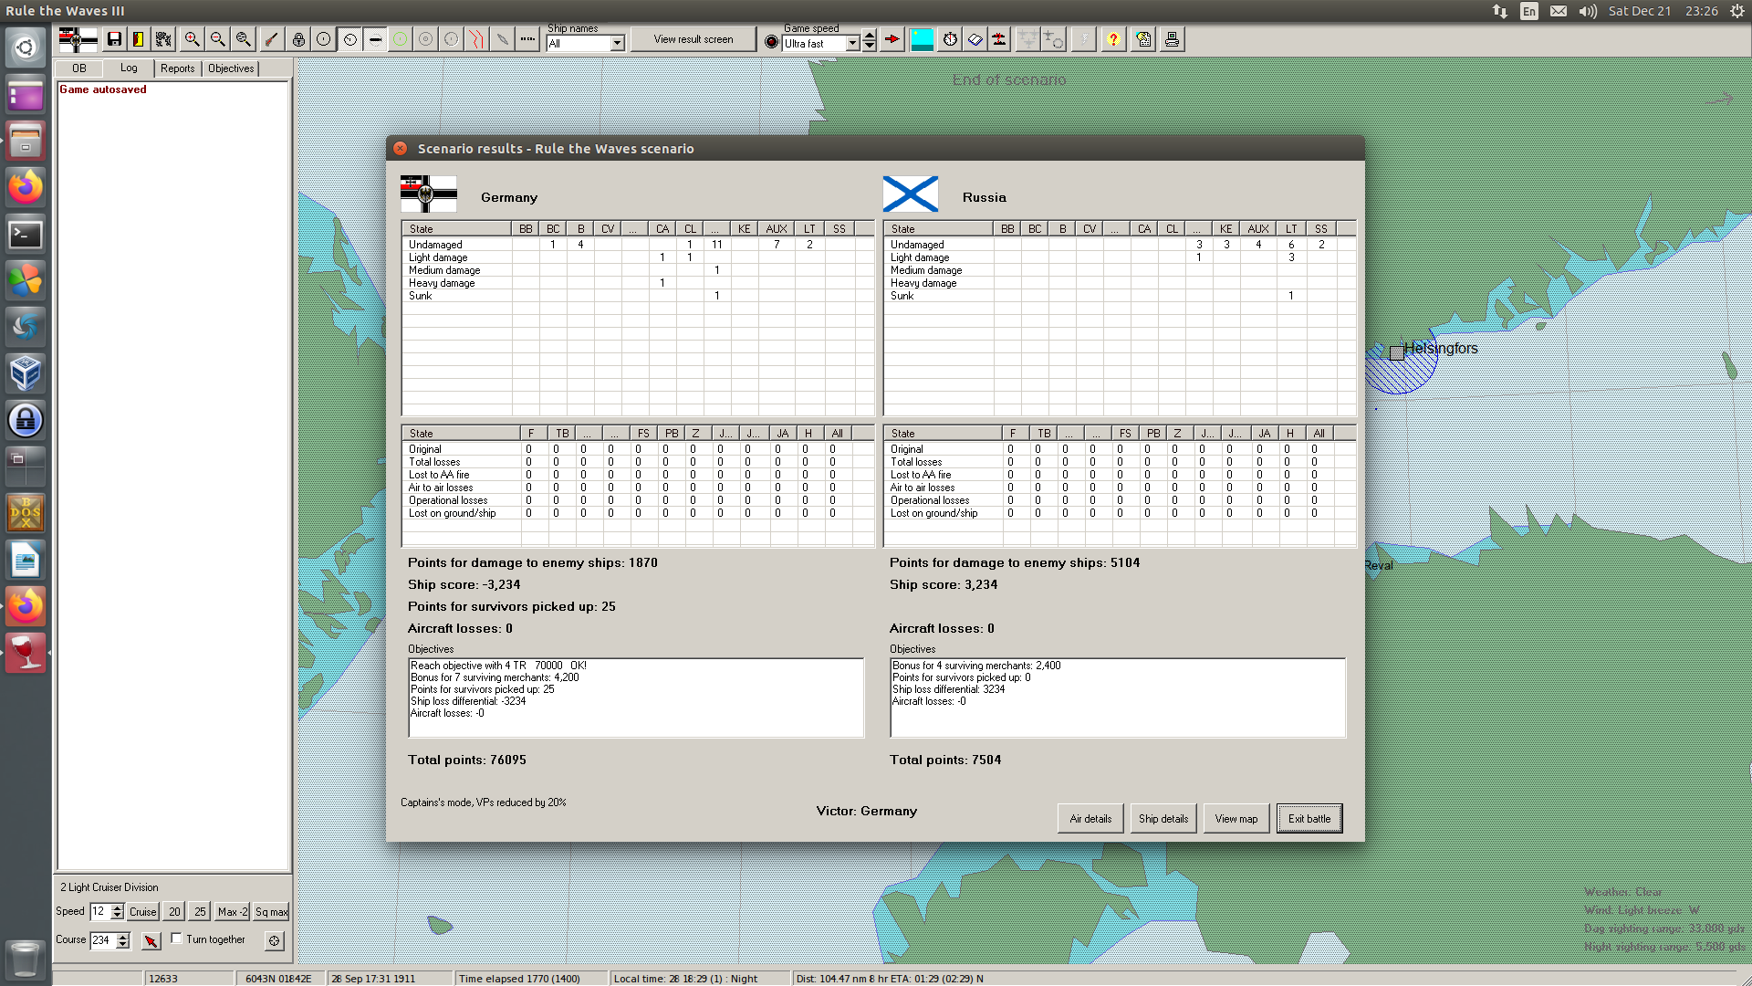This screenshot has width=1752, height=986.
Task: Toggle the black ship silhouette toolbar button
Action: [x=375, y=39]
